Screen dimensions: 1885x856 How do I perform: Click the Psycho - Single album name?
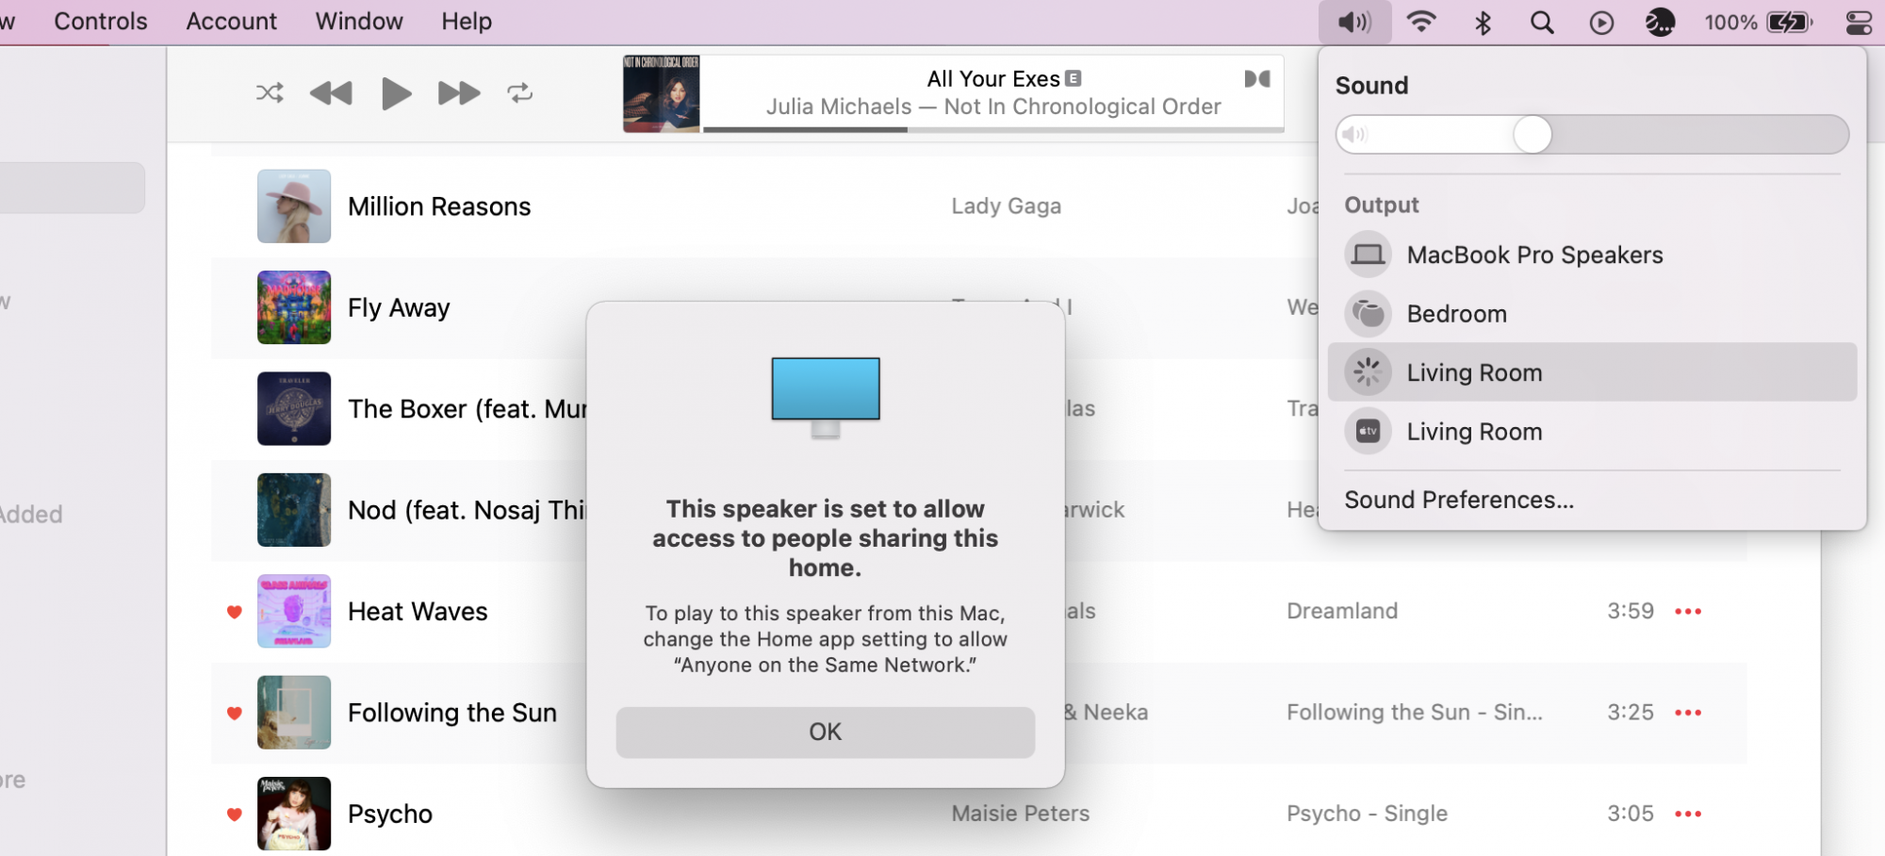(x=1367, y=814)
